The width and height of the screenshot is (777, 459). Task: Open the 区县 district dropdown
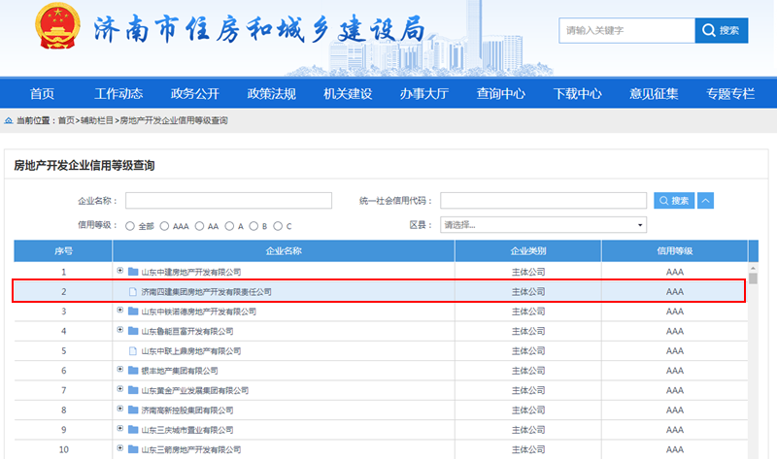pos(544,225)
